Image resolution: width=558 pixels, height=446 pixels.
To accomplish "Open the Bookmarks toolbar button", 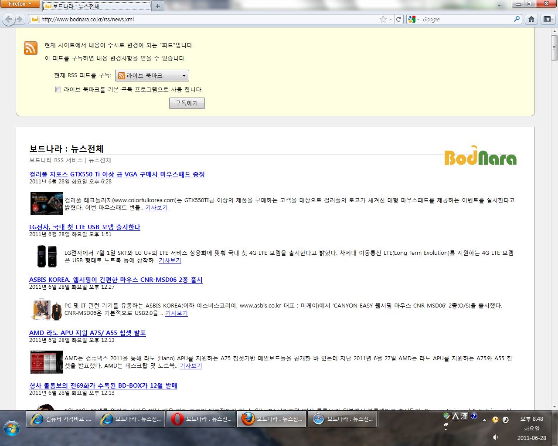I will click(548, 19).
